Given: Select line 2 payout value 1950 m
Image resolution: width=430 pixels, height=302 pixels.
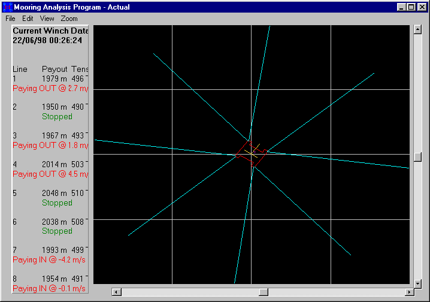Looking at the screenshot, I should [54, 107].
